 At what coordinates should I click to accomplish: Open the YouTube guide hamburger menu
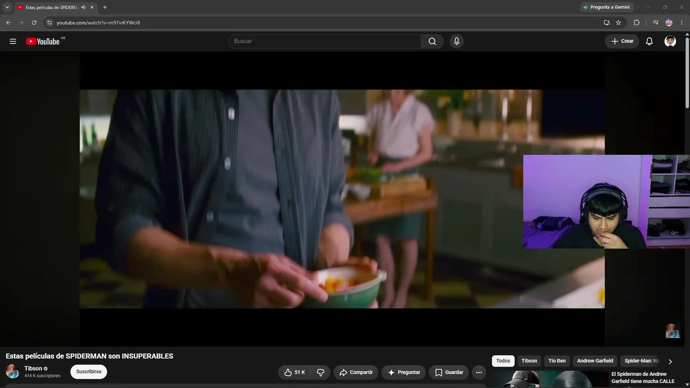coord(13,41)
